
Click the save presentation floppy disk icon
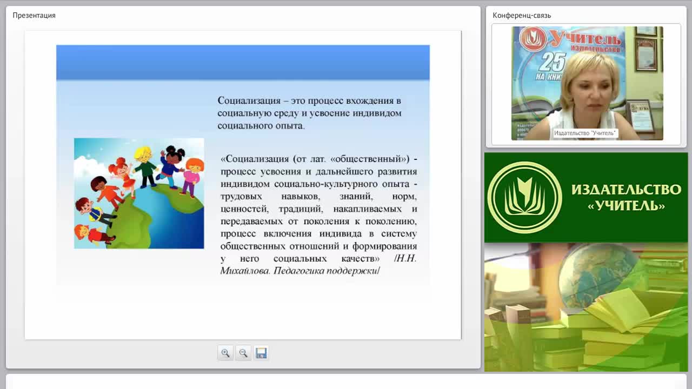(261, 353)
